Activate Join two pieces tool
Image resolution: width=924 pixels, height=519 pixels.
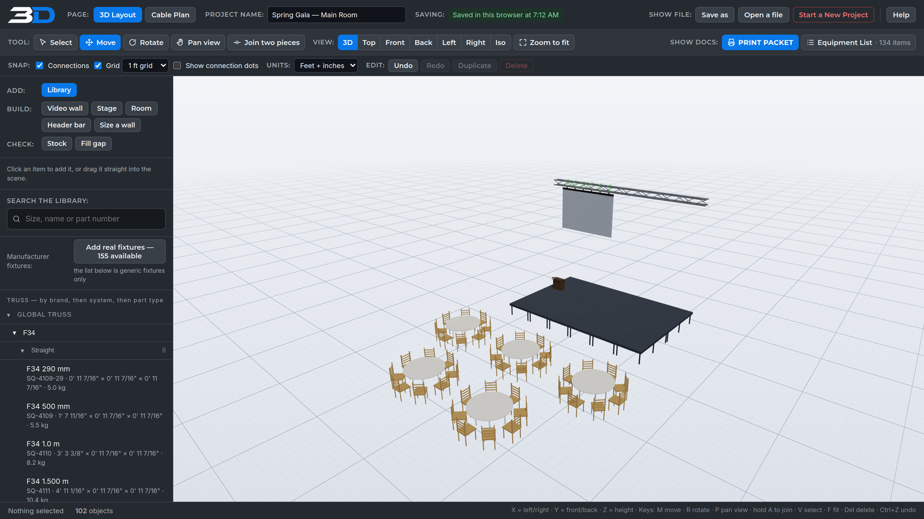coord(266,43)
